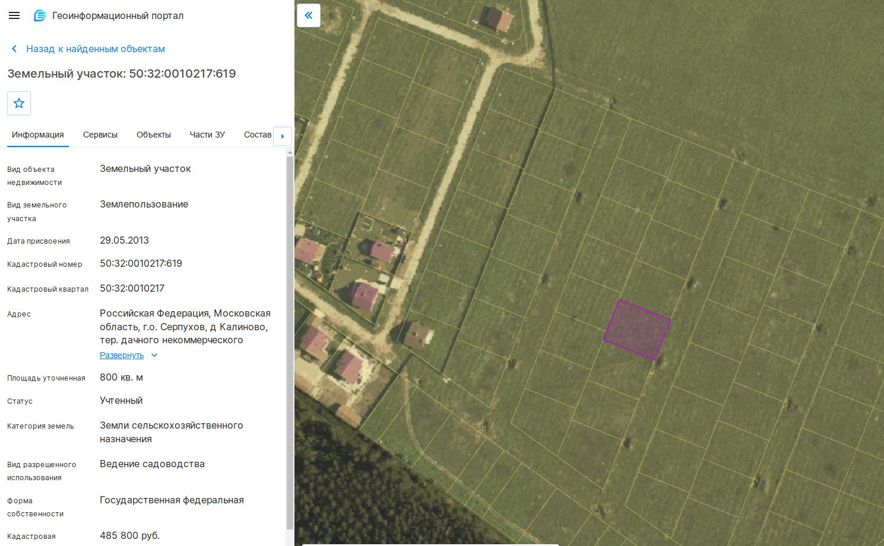
Task: Click the address text starting Российская Федерация
Action: (185, 327)
